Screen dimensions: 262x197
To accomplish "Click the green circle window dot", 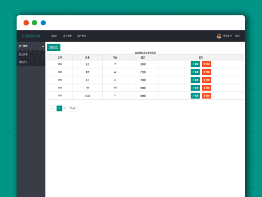I will (x=34, y=23).
